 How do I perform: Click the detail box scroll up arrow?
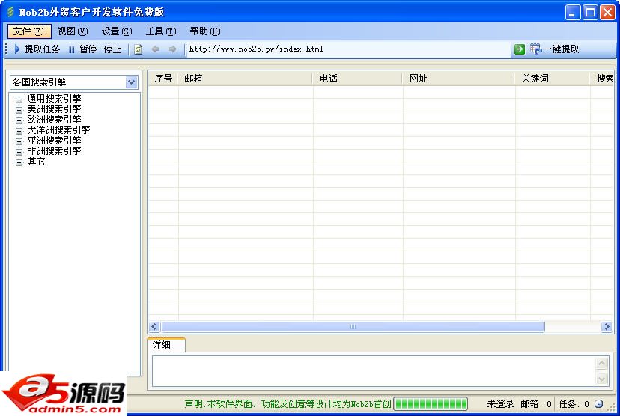pyautogui.click(x=601, y=363)
